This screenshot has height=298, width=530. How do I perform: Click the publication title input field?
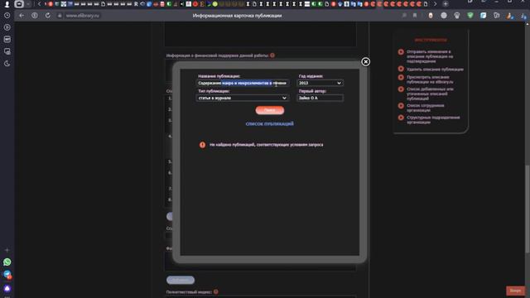tap(243, 83)
